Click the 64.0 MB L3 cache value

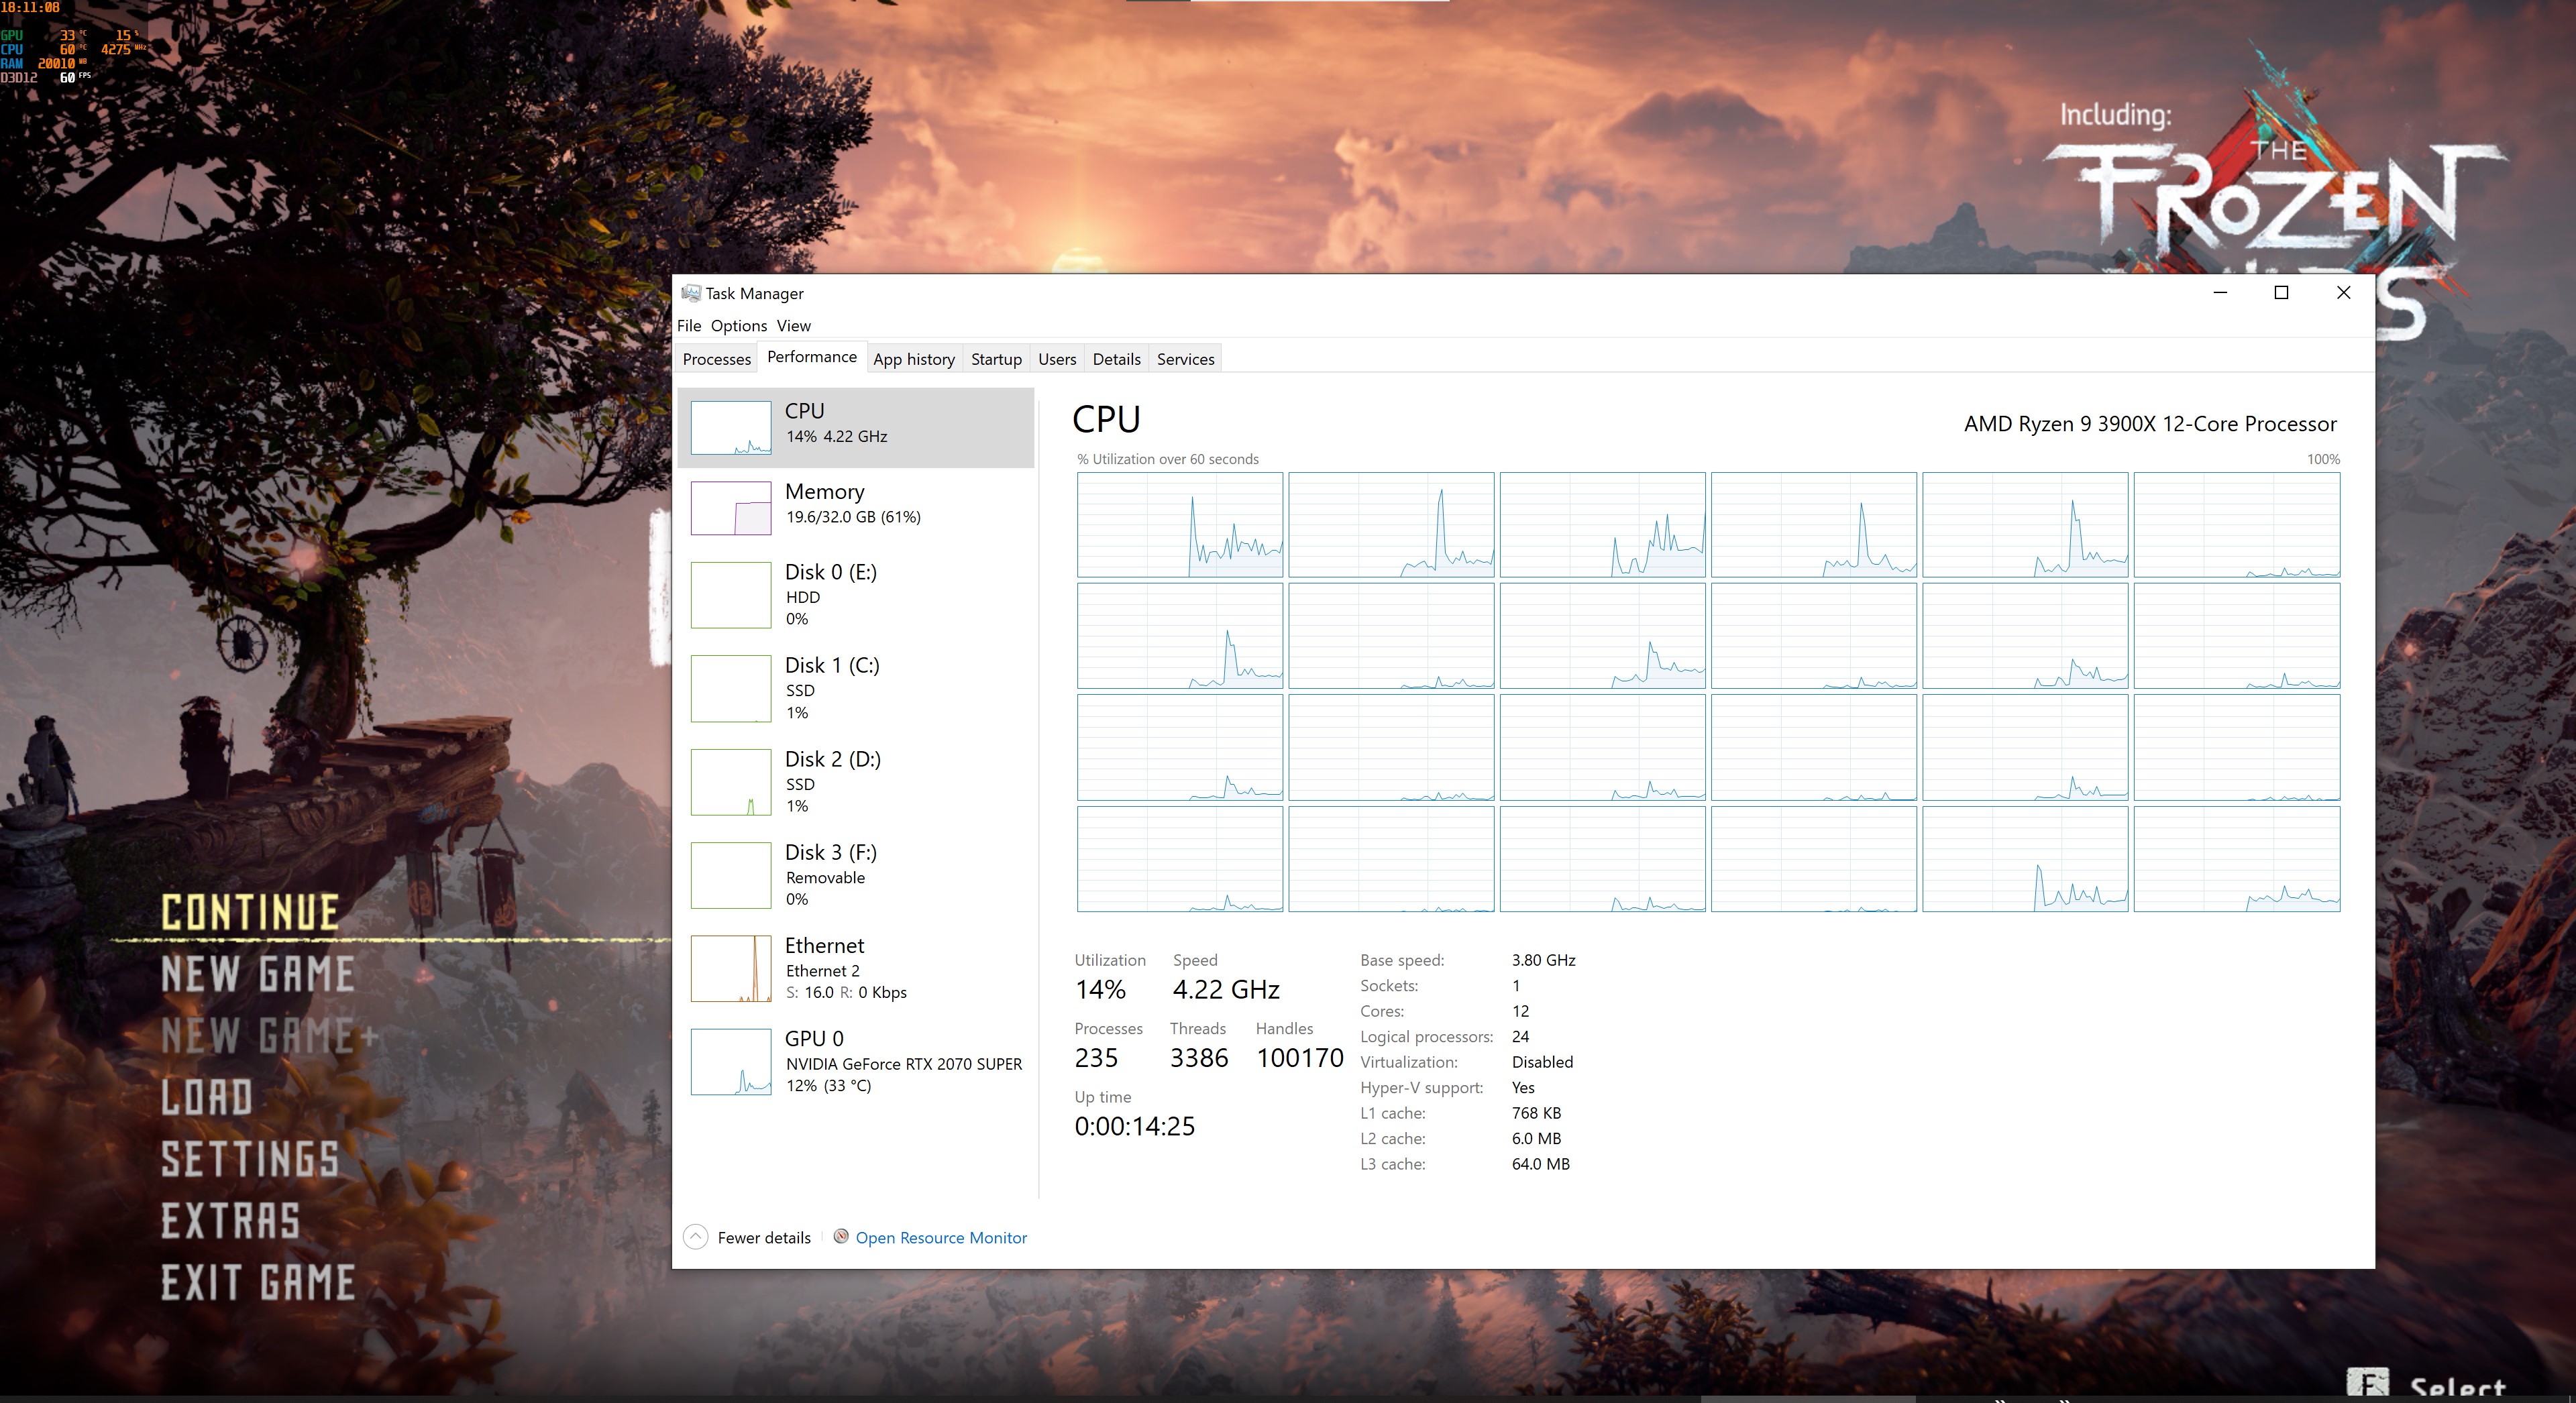1541,1164
